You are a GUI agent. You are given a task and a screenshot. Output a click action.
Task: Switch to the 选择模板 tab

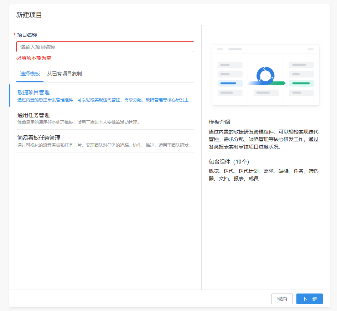30,74
